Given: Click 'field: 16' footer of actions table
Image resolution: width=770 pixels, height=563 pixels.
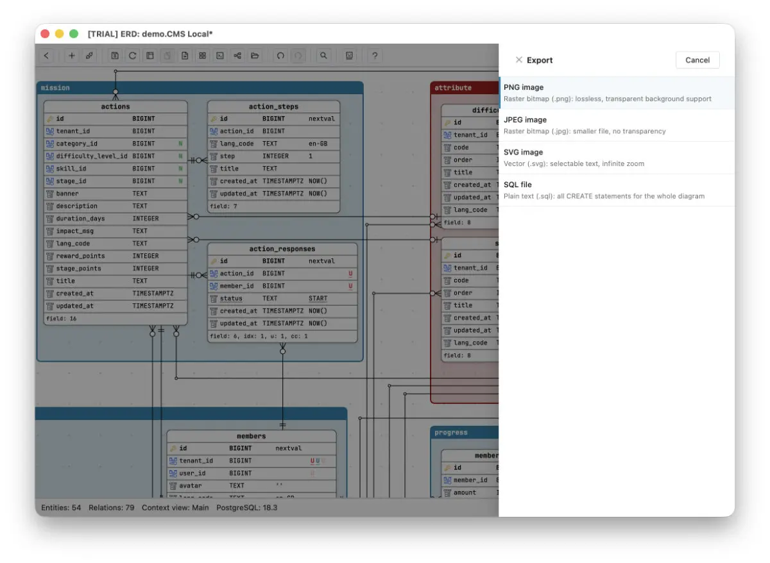Looking at the screenshot, I should pyautogui.click(x=61, y=319).
